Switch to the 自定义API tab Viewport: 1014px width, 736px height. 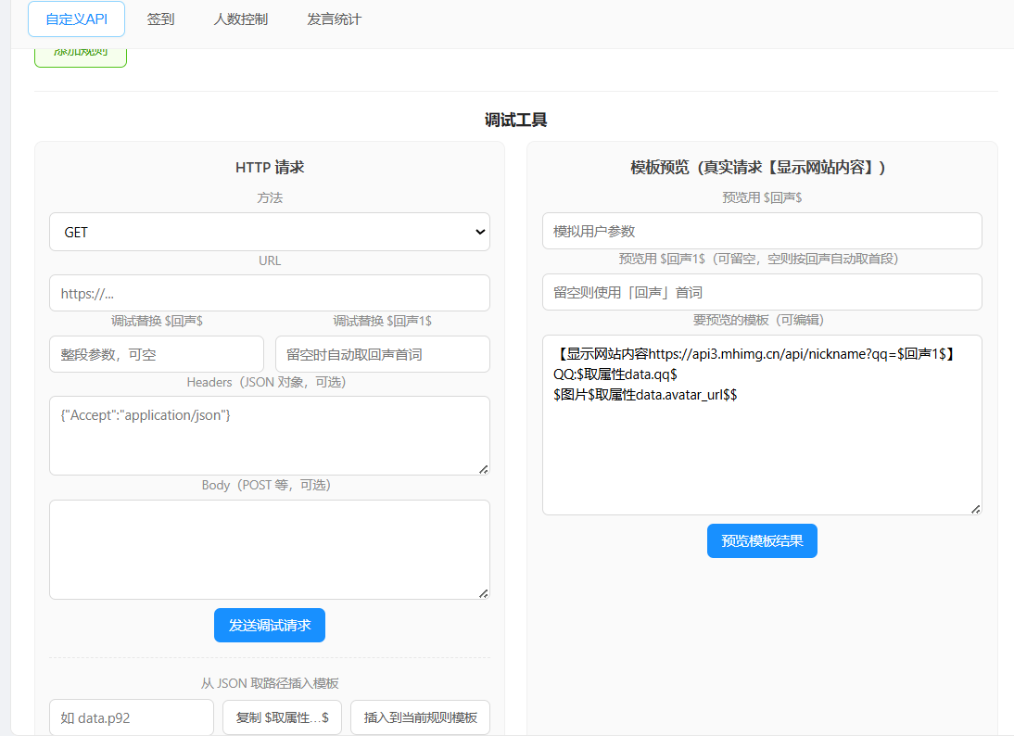point(76,19)
